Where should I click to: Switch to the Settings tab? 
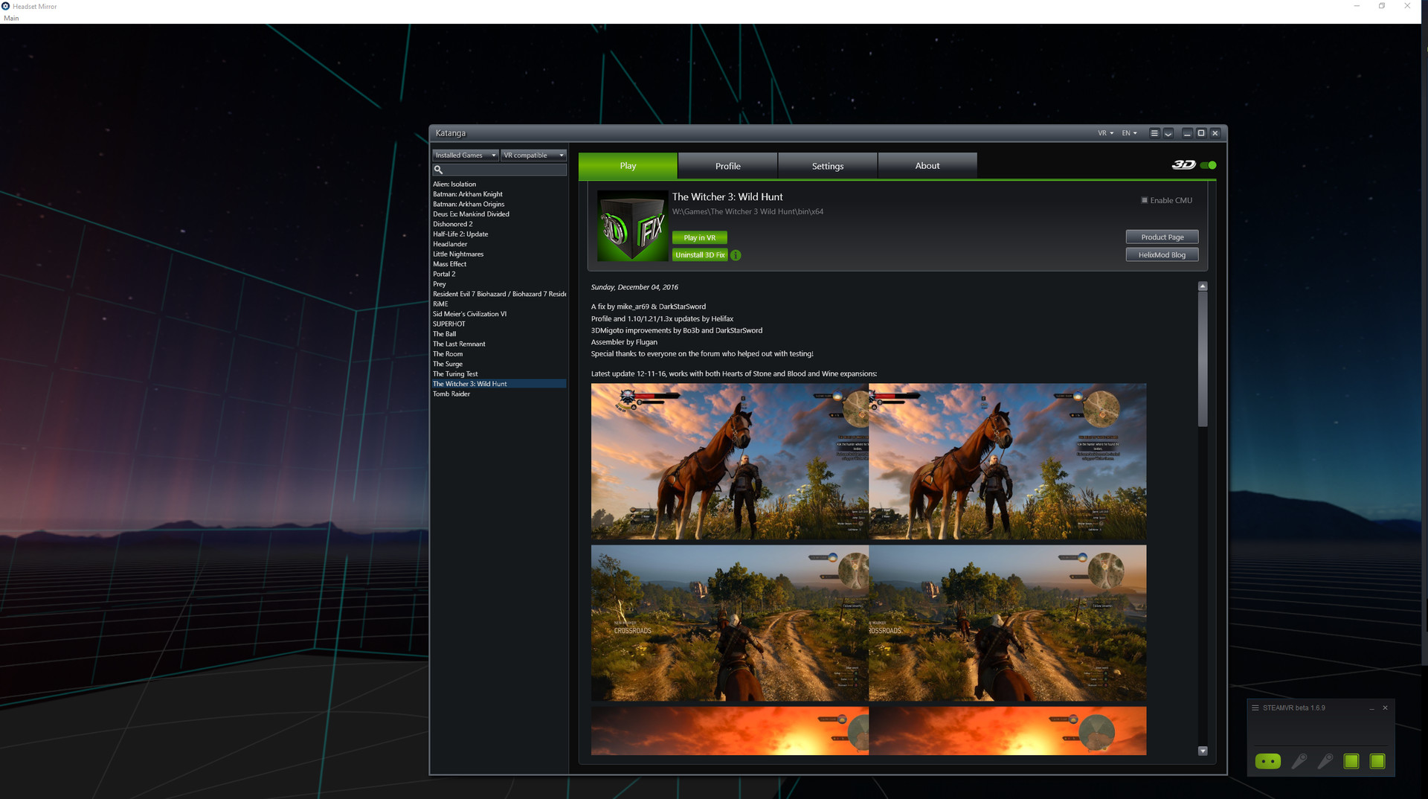point(827,165)
